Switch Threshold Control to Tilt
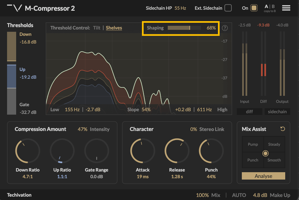Image resolution: width=299 pixels, height=200 pixels. [97, 28]
